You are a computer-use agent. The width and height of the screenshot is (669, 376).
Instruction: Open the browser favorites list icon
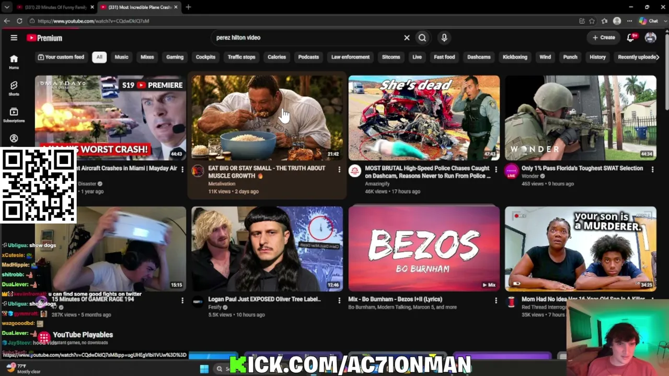605,21
